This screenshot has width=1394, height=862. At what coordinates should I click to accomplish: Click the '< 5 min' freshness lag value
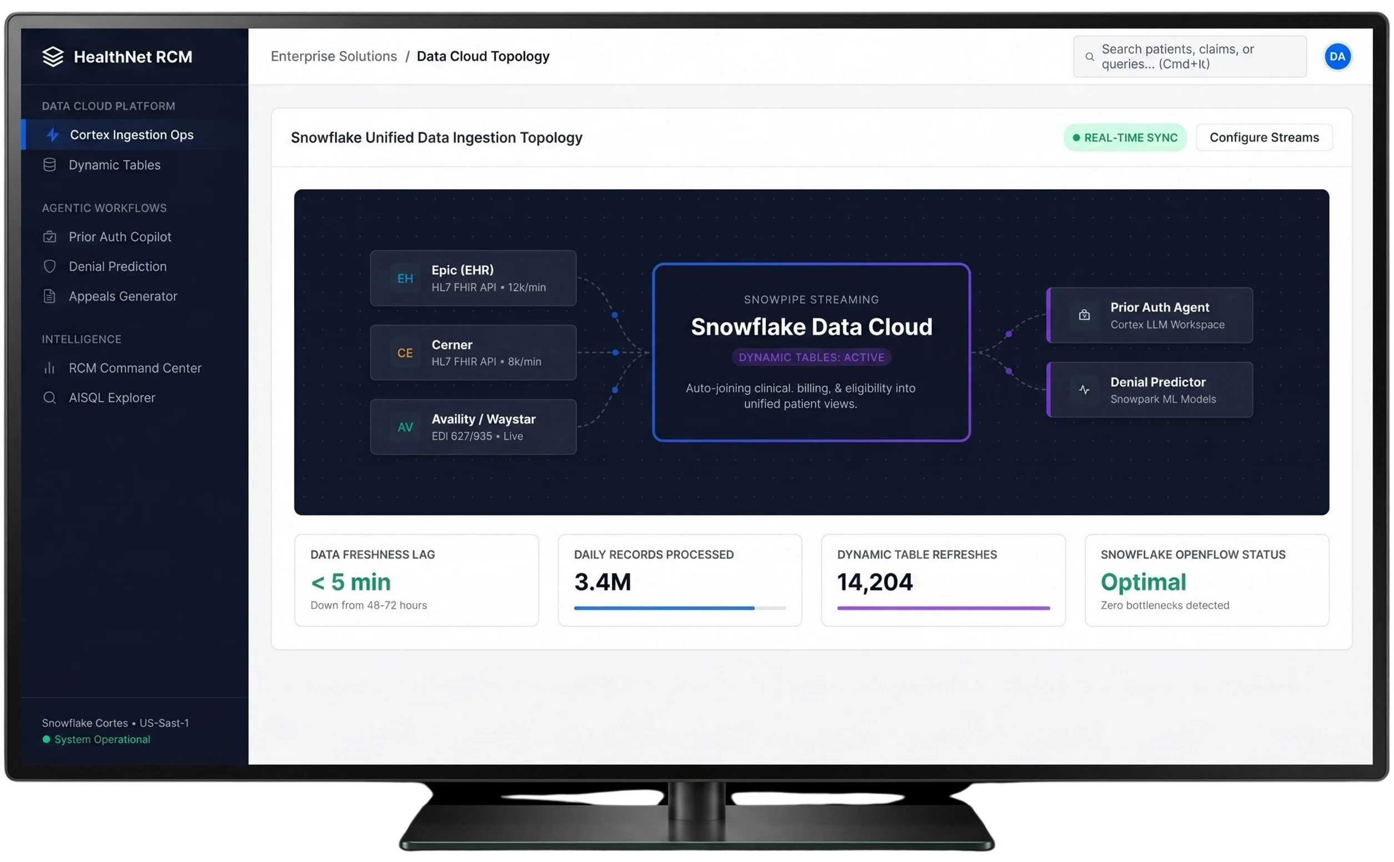351,582
